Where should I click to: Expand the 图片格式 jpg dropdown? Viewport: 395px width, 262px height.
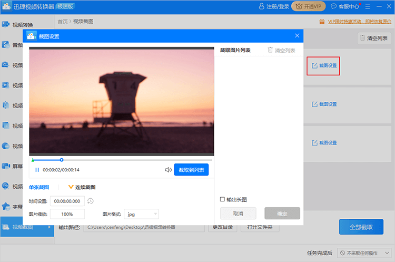point(155,214)
